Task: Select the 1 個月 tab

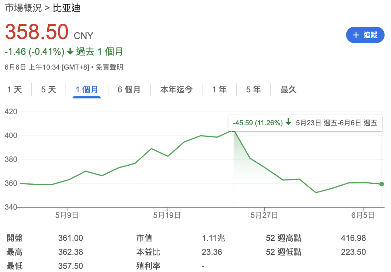Action: click(87, 90)
